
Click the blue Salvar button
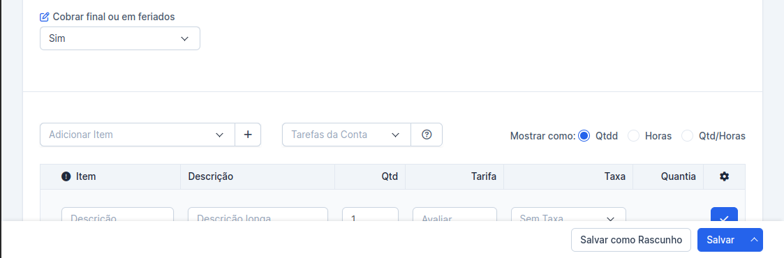point(720,240)
